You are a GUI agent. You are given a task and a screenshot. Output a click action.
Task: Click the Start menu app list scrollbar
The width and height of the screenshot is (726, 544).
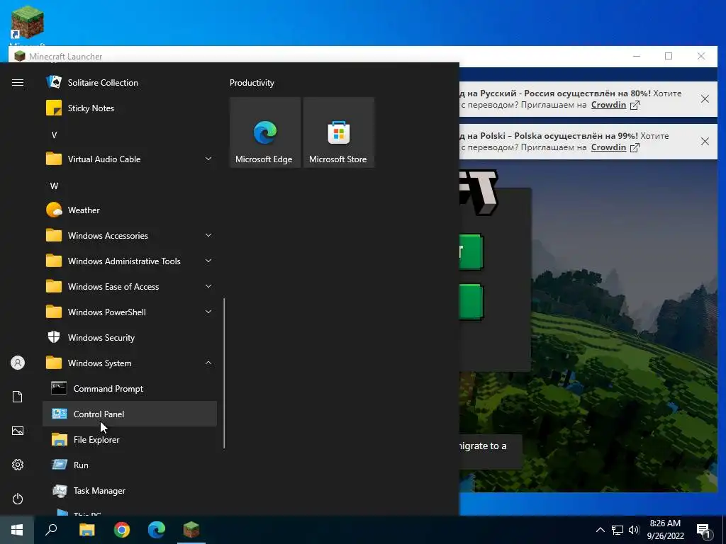pos(224,373)
